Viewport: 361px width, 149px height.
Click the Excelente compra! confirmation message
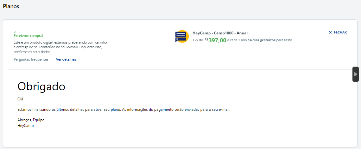pyautogui.click(x=28, y=36)
